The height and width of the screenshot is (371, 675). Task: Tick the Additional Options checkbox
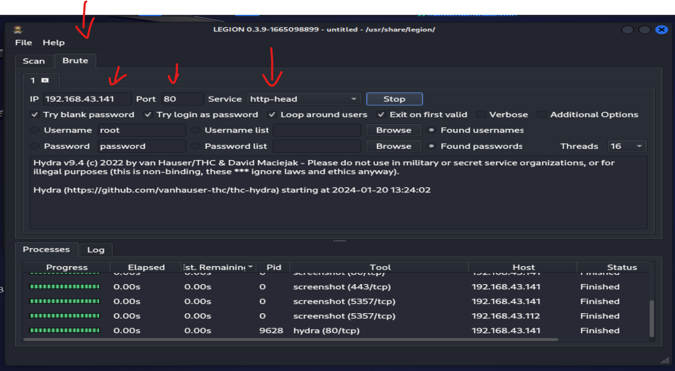(542, 114)
